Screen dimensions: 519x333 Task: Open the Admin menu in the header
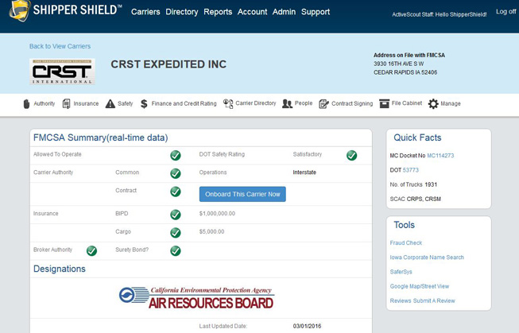[284, 12]
